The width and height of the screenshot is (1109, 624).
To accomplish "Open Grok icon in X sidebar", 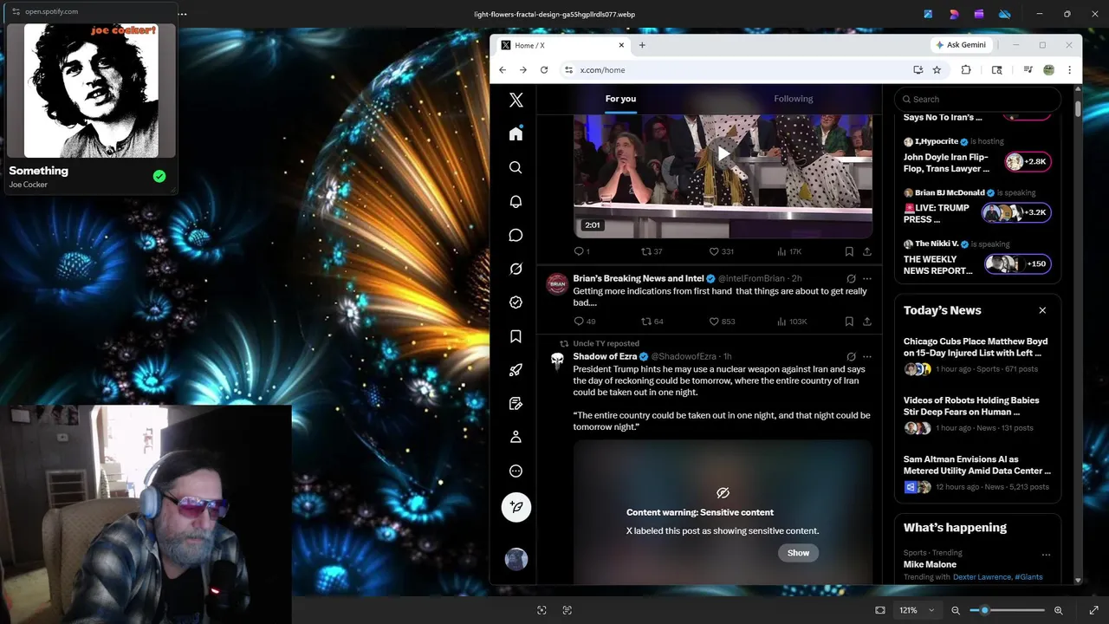I will click(516, 269).
